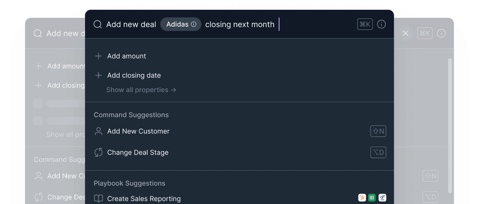
Task: Select the Add New Customer command
Action: coord(138,131)
